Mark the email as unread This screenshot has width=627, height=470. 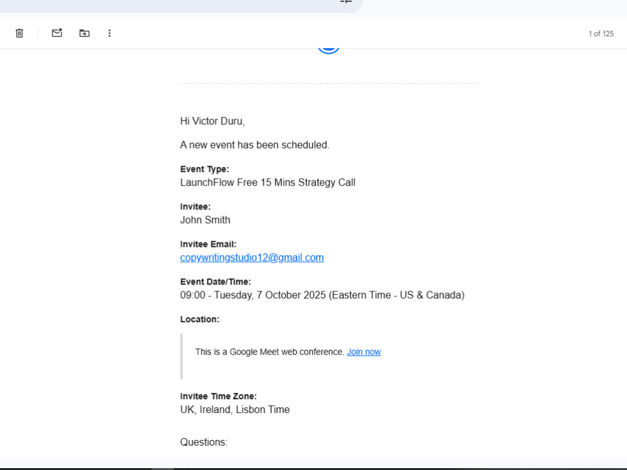click(57, 33)
